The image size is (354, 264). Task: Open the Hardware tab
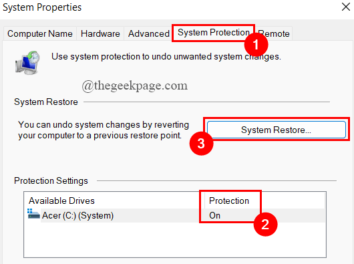pos(100,33)
